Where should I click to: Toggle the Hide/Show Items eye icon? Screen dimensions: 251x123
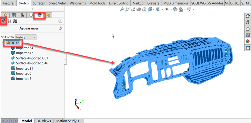(167, 10)
